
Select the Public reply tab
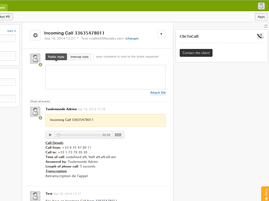coord(56,57)
